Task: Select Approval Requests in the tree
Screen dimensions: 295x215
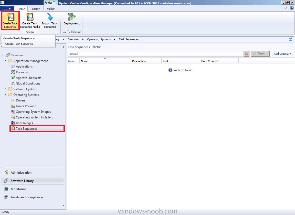Action: click(29, 78)
